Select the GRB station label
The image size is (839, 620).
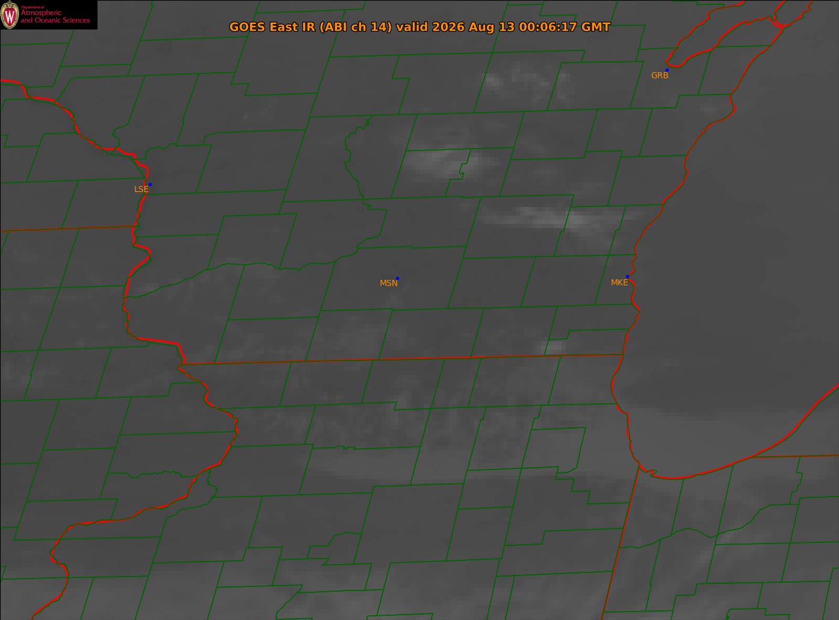[660, 76]
